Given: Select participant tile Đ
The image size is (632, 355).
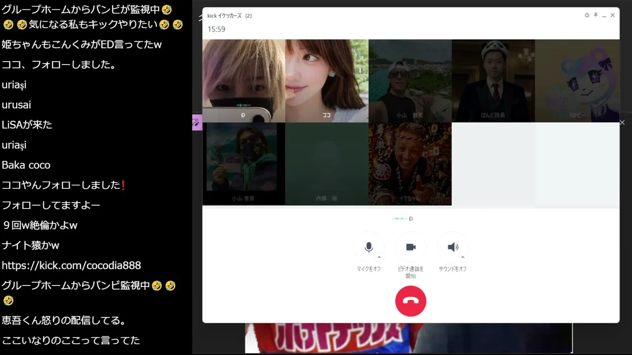Looking at the screenshot, I should [244, 81].
